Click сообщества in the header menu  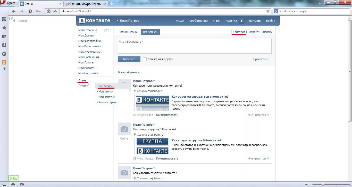pyautogui.click(x=198, y=21)
